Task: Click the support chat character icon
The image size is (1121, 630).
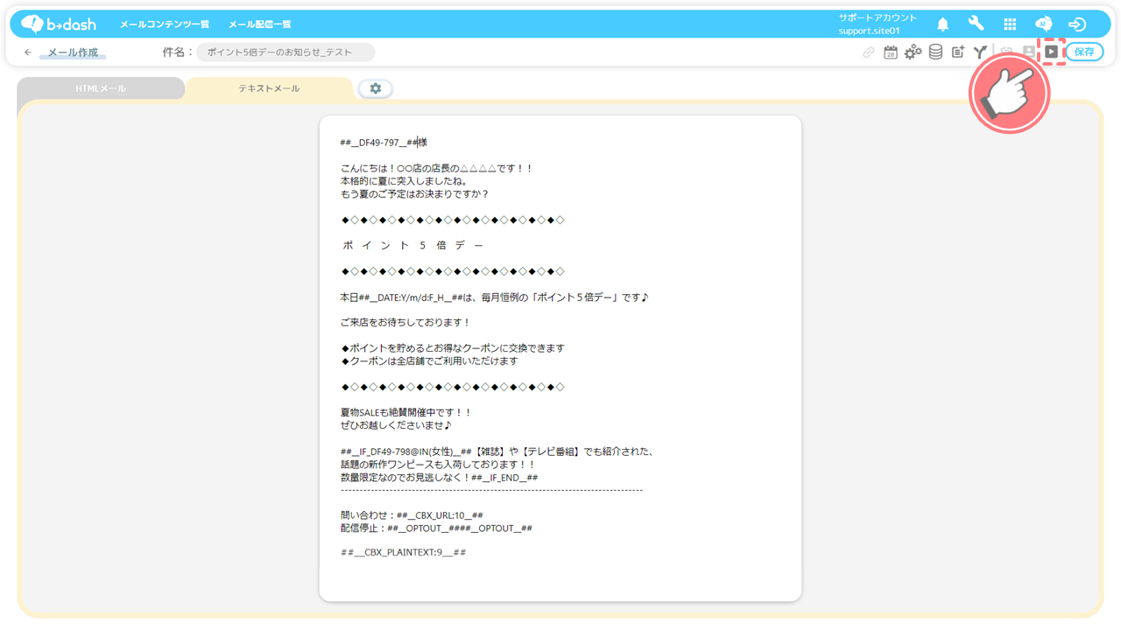Action: tap(1043, 24)
